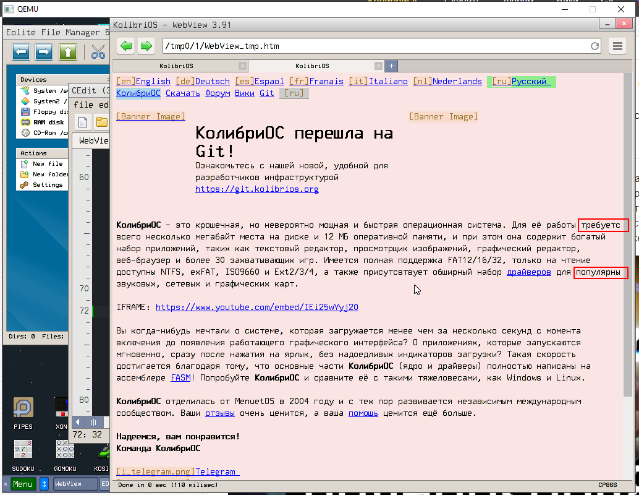639x495 pixels.
Task: Select RAM disk in Devices list
Action: (48, 122)
